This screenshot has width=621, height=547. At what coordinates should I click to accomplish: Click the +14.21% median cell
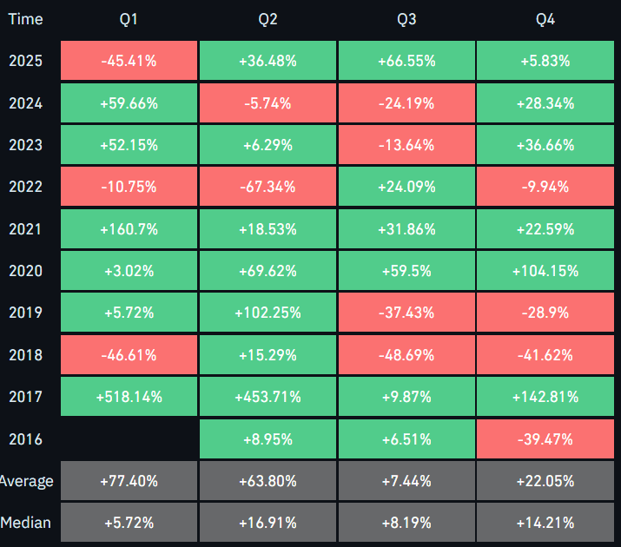click(x=545, y=523)
